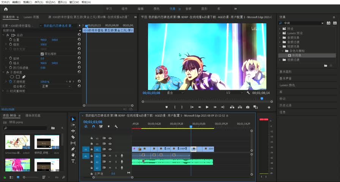This screenshot has width=340, height=182.
Task: Open the File menu
Action: (x=5, y=2)
